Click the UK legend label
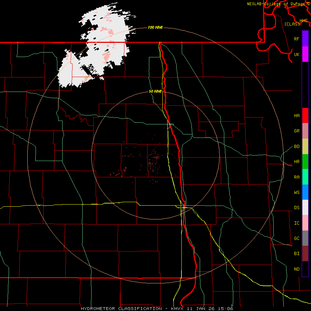 tap(296, 54)
